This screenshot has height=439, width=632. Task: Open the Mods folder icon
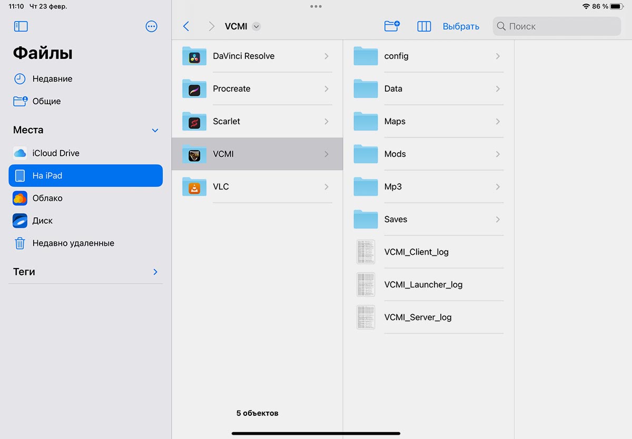click(366, 154)
